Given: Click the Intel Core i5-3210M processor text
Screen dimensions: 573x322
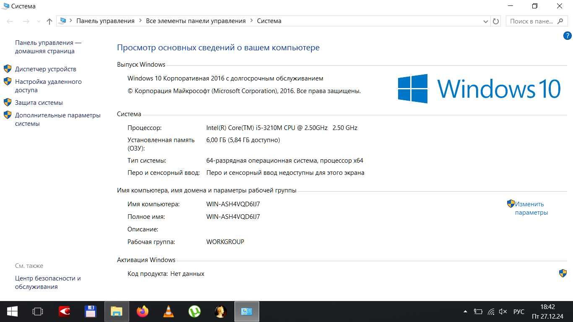Looking at the screenshot, I should pos(282,128).
